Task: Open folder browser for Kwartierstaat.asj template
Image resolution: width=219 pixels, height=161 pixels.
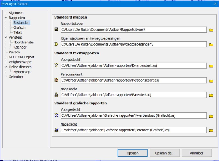Action: 211,66
